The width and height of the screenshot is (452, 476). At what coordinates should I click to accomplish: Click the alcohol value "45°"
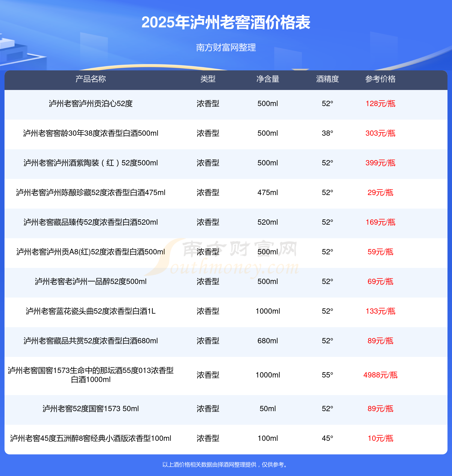pyautogui.click(x=327, y=438)
